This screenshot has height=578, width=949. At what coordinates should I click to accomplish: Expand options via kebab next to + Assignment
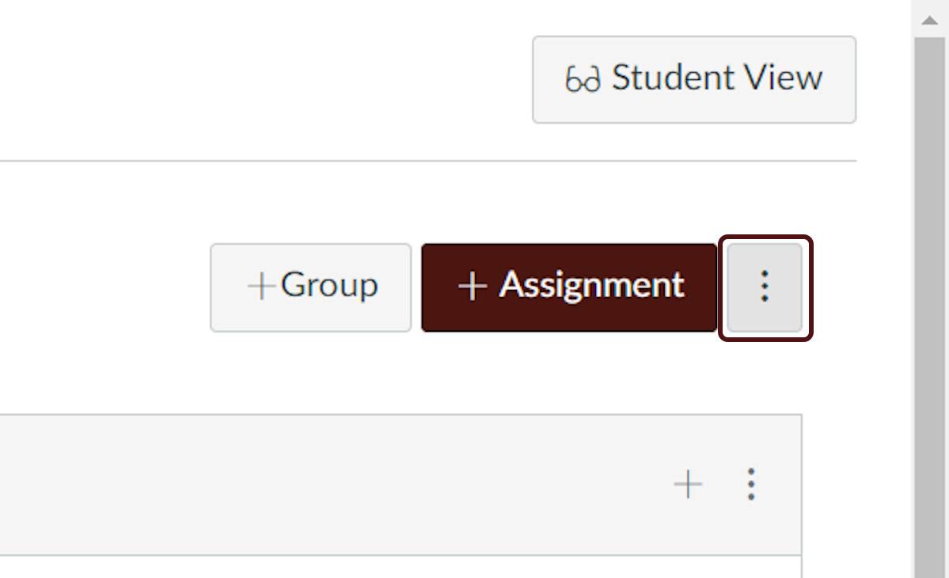[x=765, y=287]
